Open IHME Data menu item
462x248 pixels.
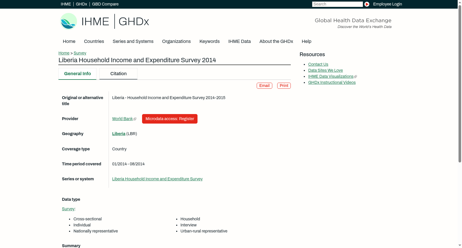pyautogui.click(x=239, y=41)
